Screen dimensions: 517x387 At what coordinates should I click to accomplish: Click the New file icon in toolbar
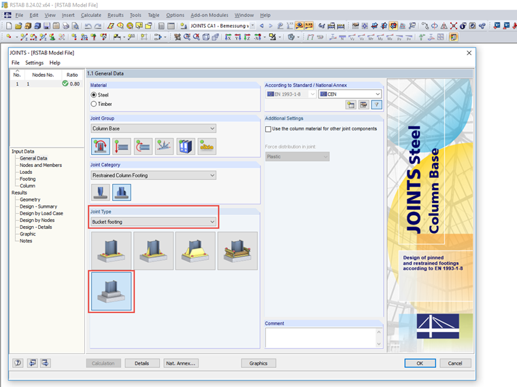[x=9, y=26]
